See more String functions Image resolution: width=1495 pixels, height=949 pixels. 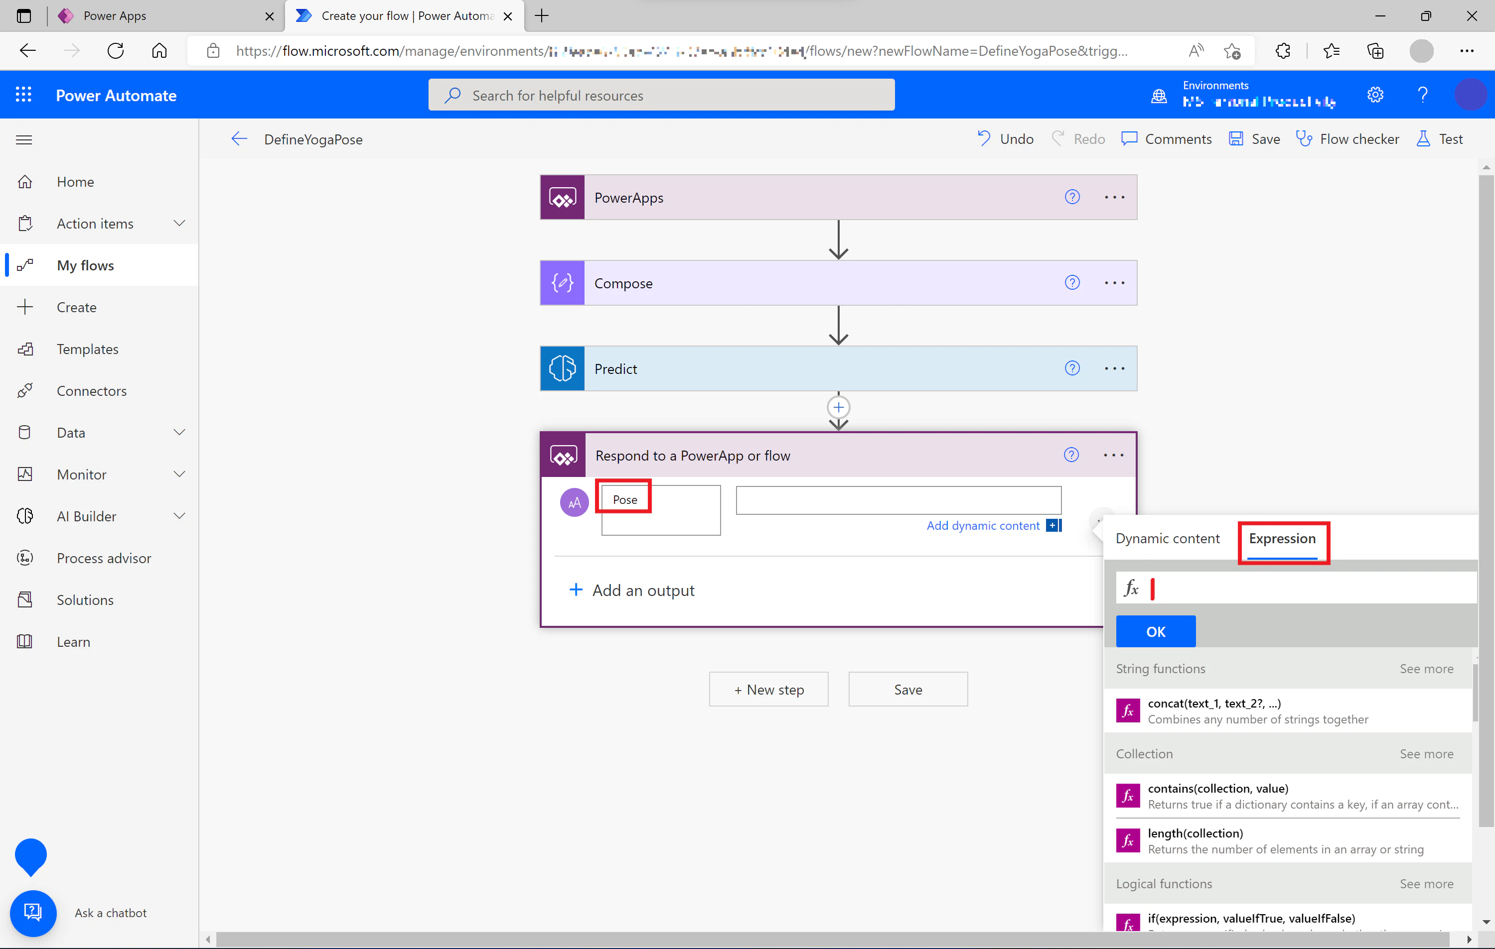point(1426,669)
